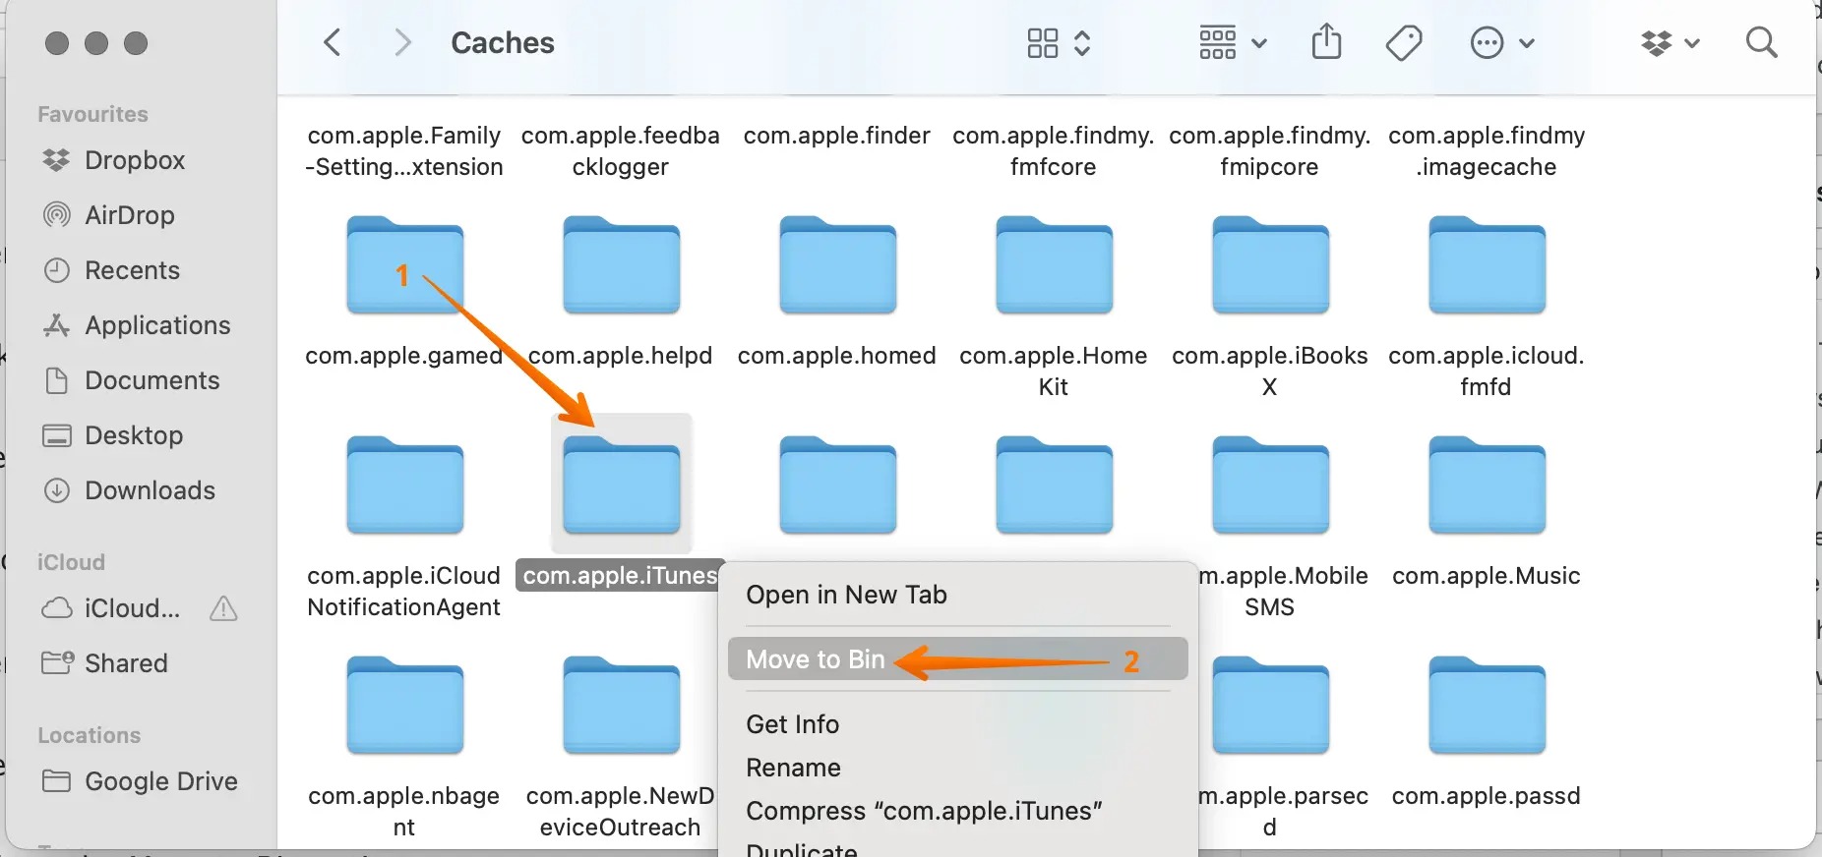Select the com.apple.passd folder icon
The image size is (1822, 857).
point(1487,706)
